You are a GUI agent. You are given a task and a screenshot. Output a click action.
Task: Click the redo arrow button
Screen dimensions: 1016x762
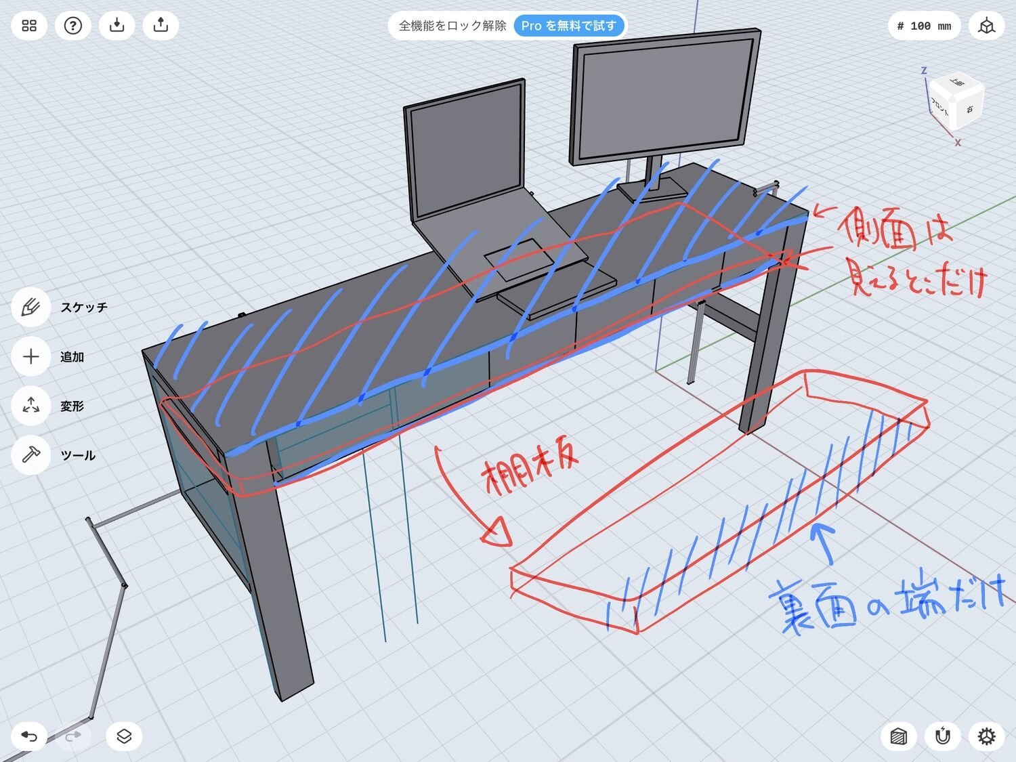pos(72,736)
